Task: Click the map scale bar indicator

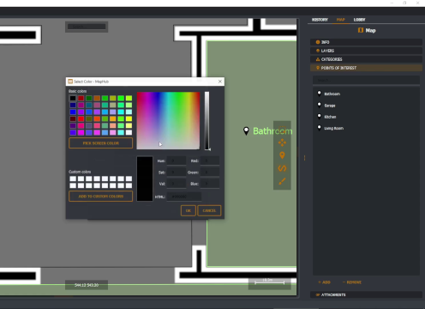Action: [x=269, y=282]
